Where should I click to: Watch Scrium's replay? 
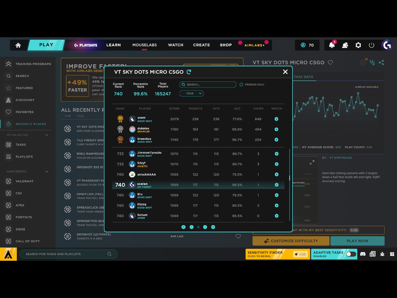coord(277,216)
